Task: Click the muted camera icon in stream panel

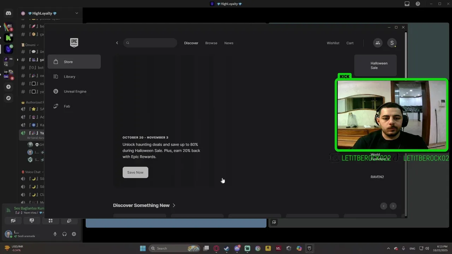Action: 274,222
